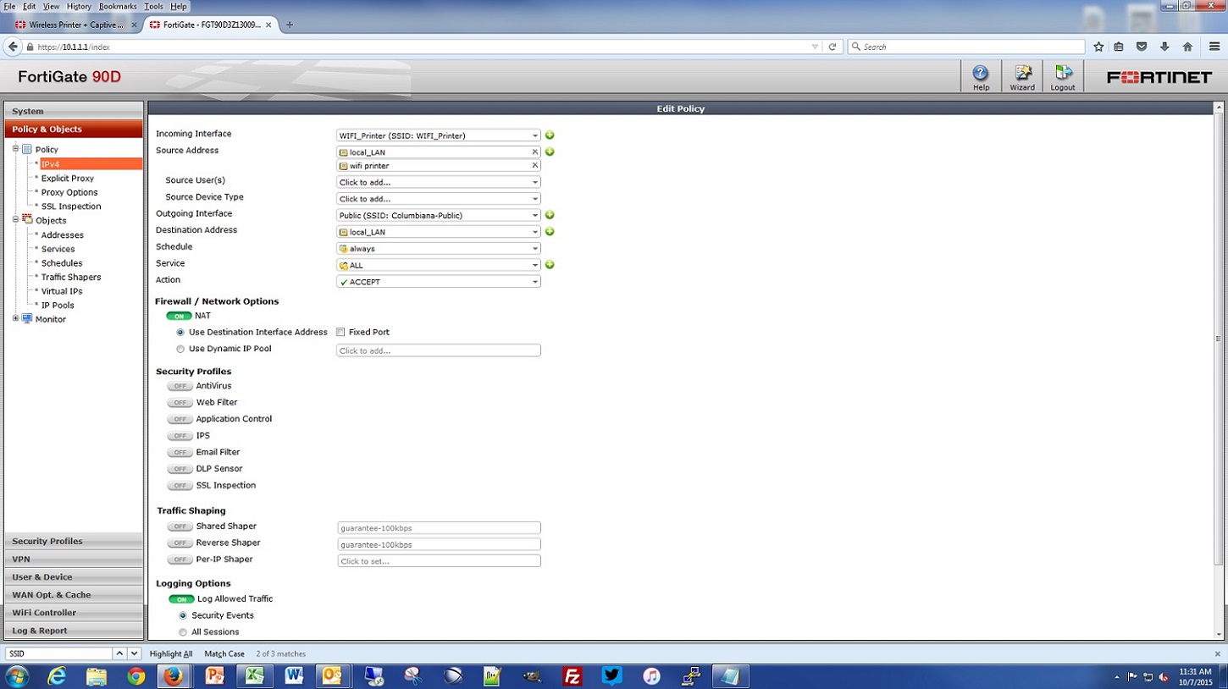Open Google Chrome from the taskbar

coord(136,676)
